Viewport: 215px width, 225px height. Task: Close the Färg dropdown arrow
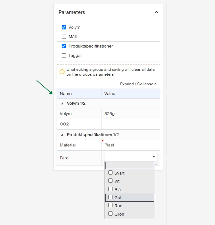pyautogui.click(x=154, y=157)
